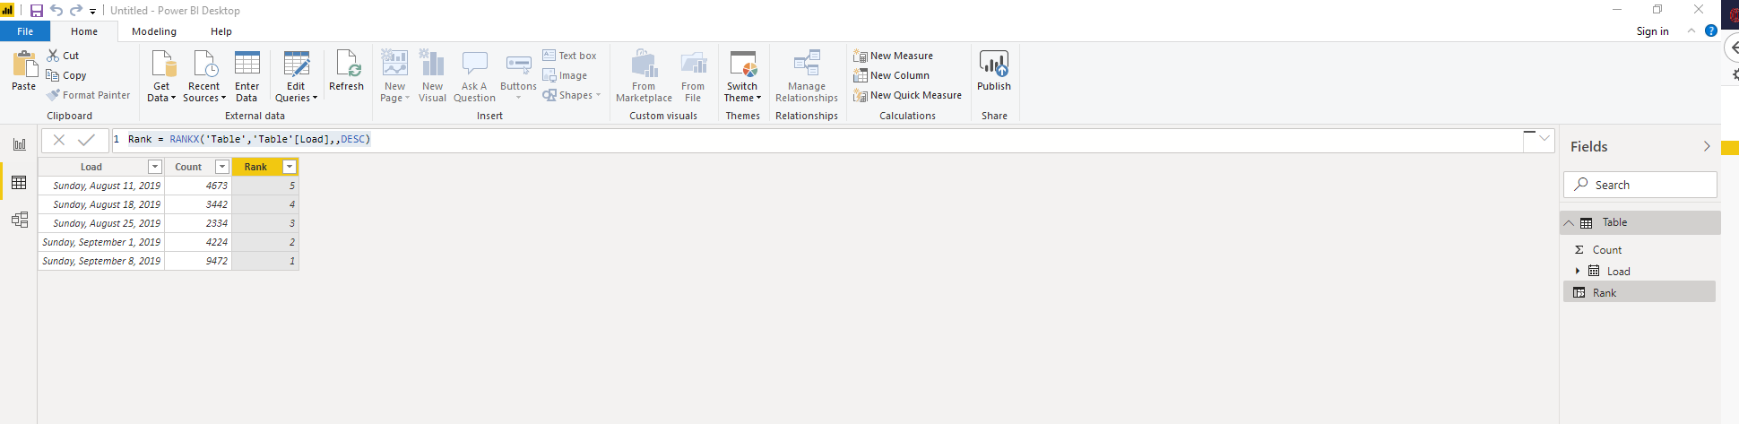Click the Search field in Fields pane
This screenshot has width=1739, height=424.
coord(1640,185)
